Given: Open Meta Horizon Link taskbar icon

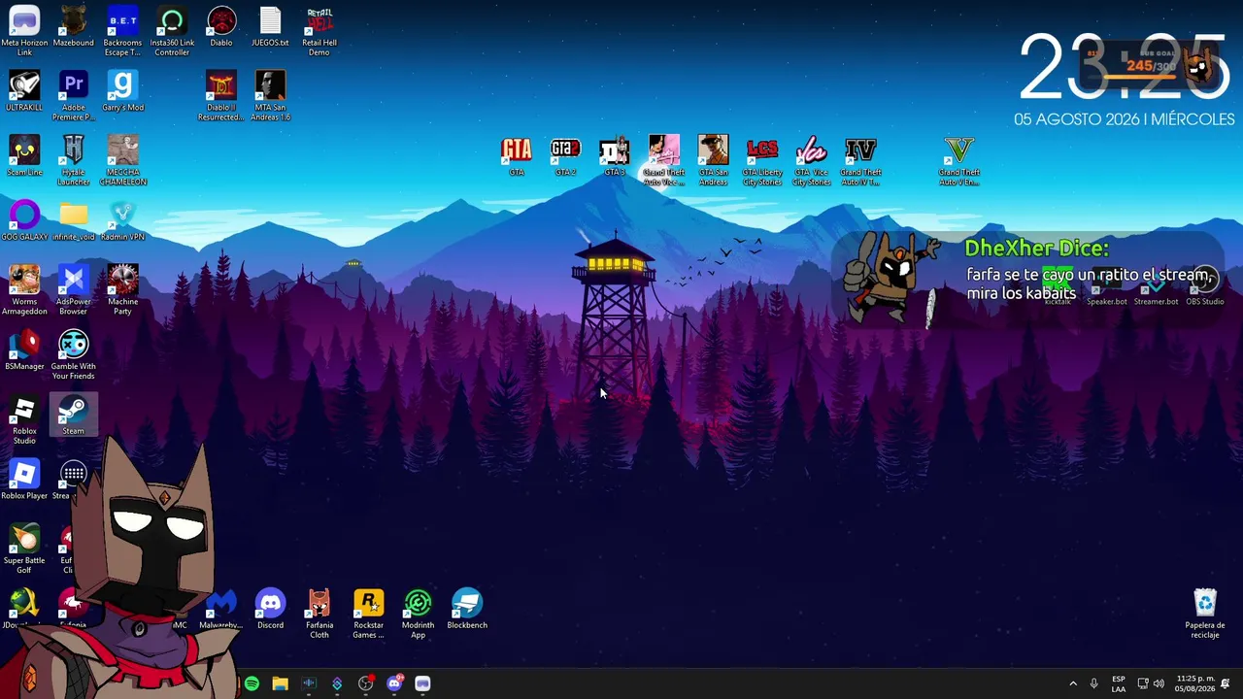Looking at the screenshot, I should [422, 683].
